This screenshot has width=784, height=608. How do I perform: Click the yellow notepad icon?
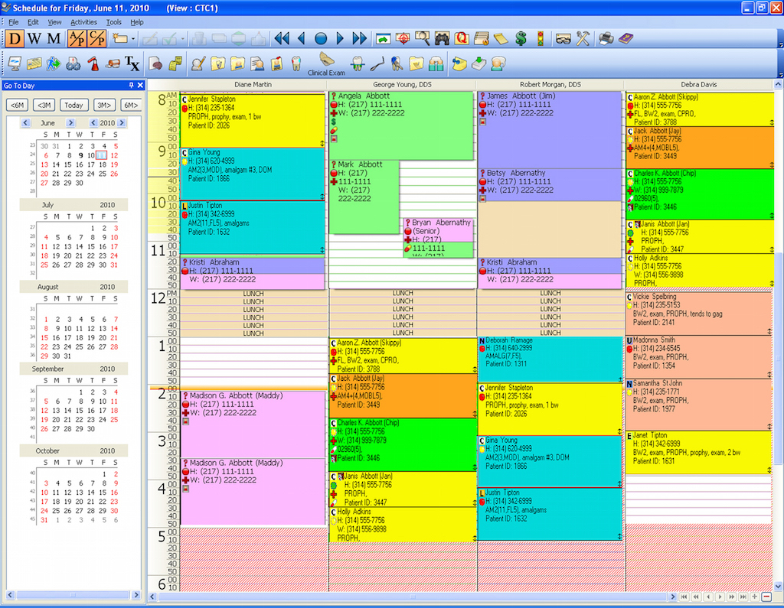pyautogui.click(x=501, y=38)
